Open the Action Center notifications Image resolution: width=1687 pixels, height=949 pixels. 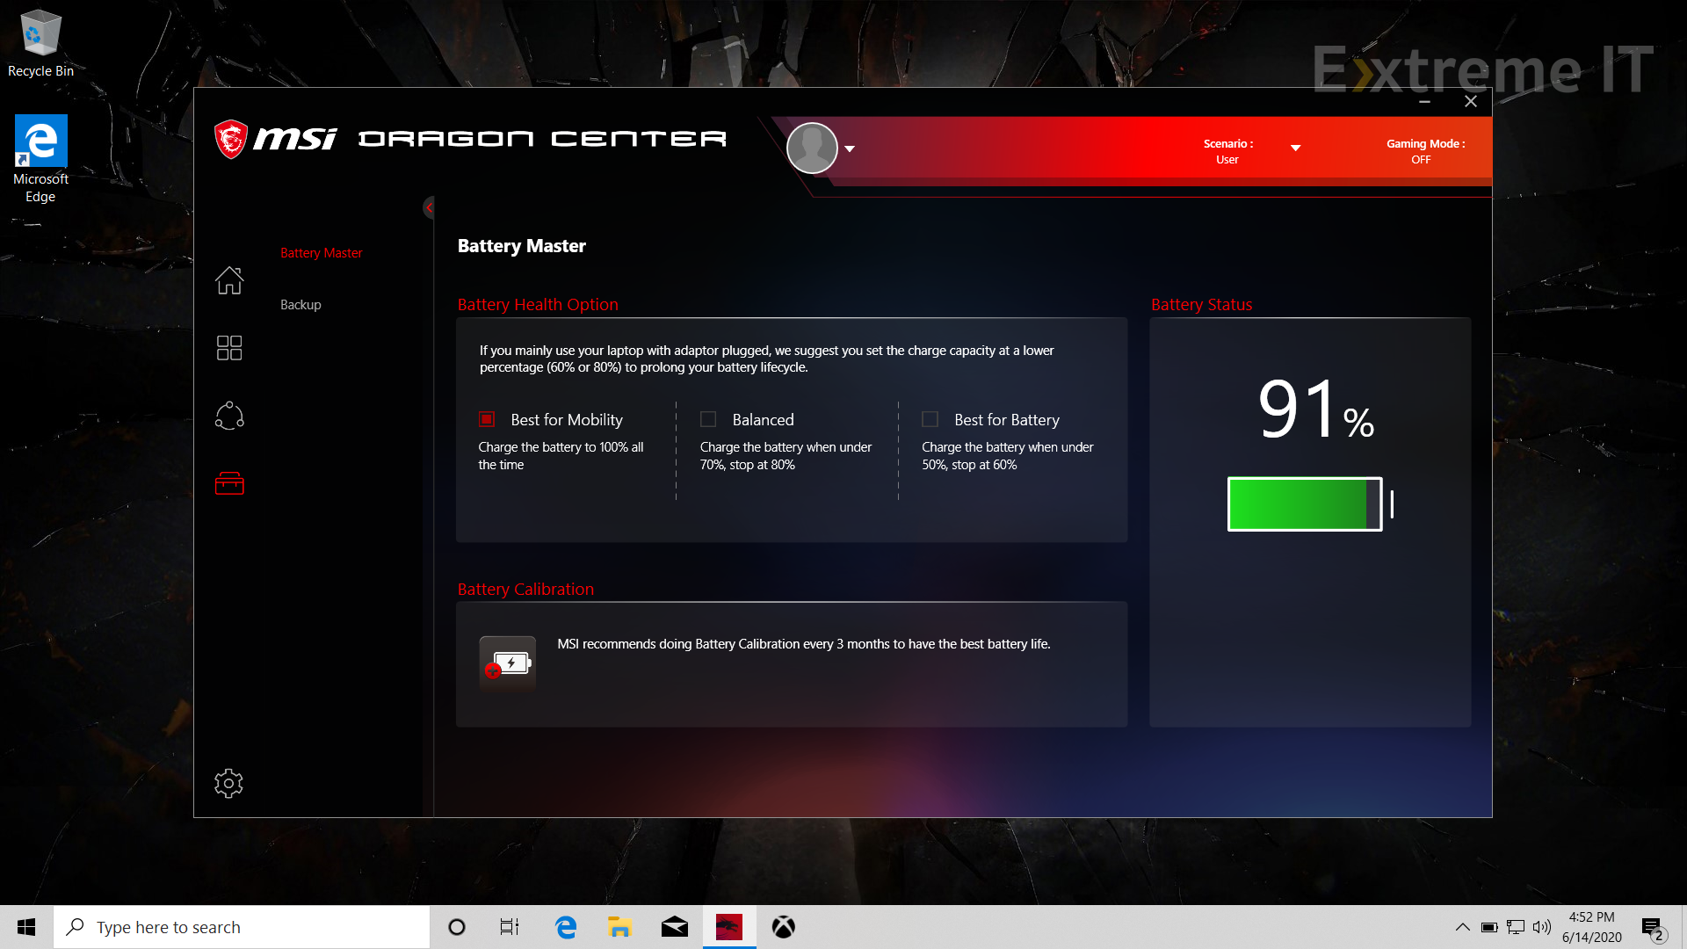[x=1653, y=927]
